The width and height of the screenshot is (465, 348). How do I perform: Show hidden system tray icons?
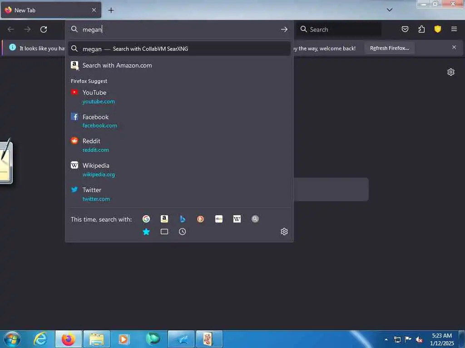pos(386,339)
